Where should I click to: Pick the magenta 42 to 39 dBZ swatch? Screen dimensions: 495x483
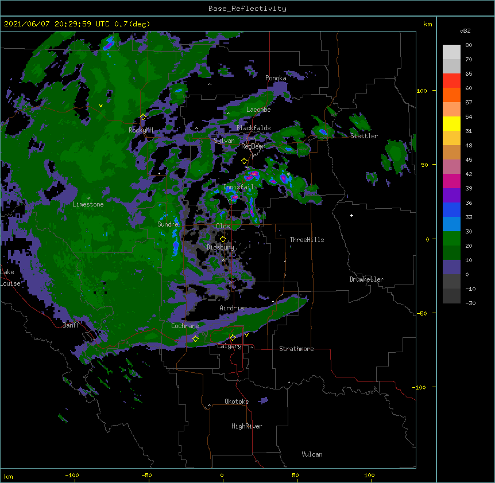[451, 181]
